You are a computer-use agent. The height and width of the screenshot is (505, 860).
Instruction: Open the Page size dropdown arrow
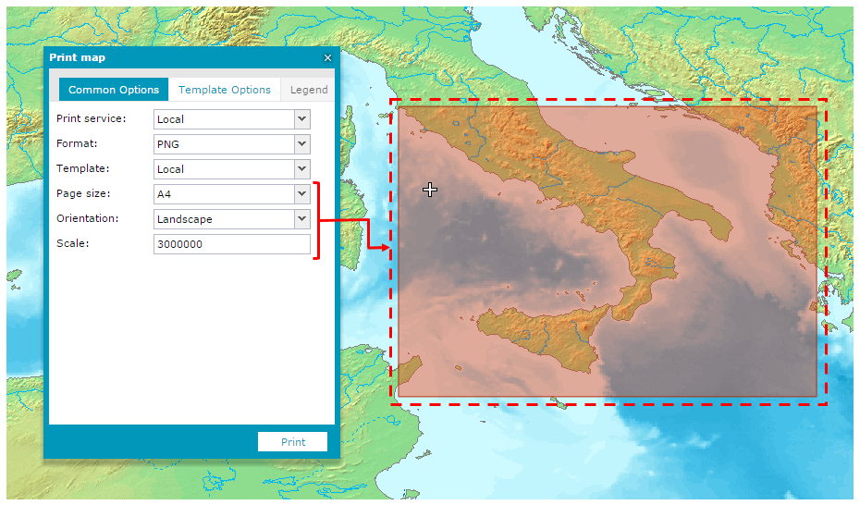click(x=301, y=194)
